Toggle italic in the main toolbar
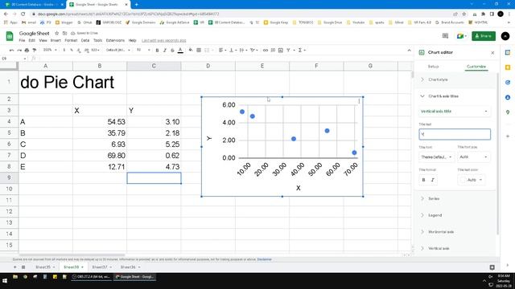The width and height of the screenshot is (515, 289). (x=164, y=50)
